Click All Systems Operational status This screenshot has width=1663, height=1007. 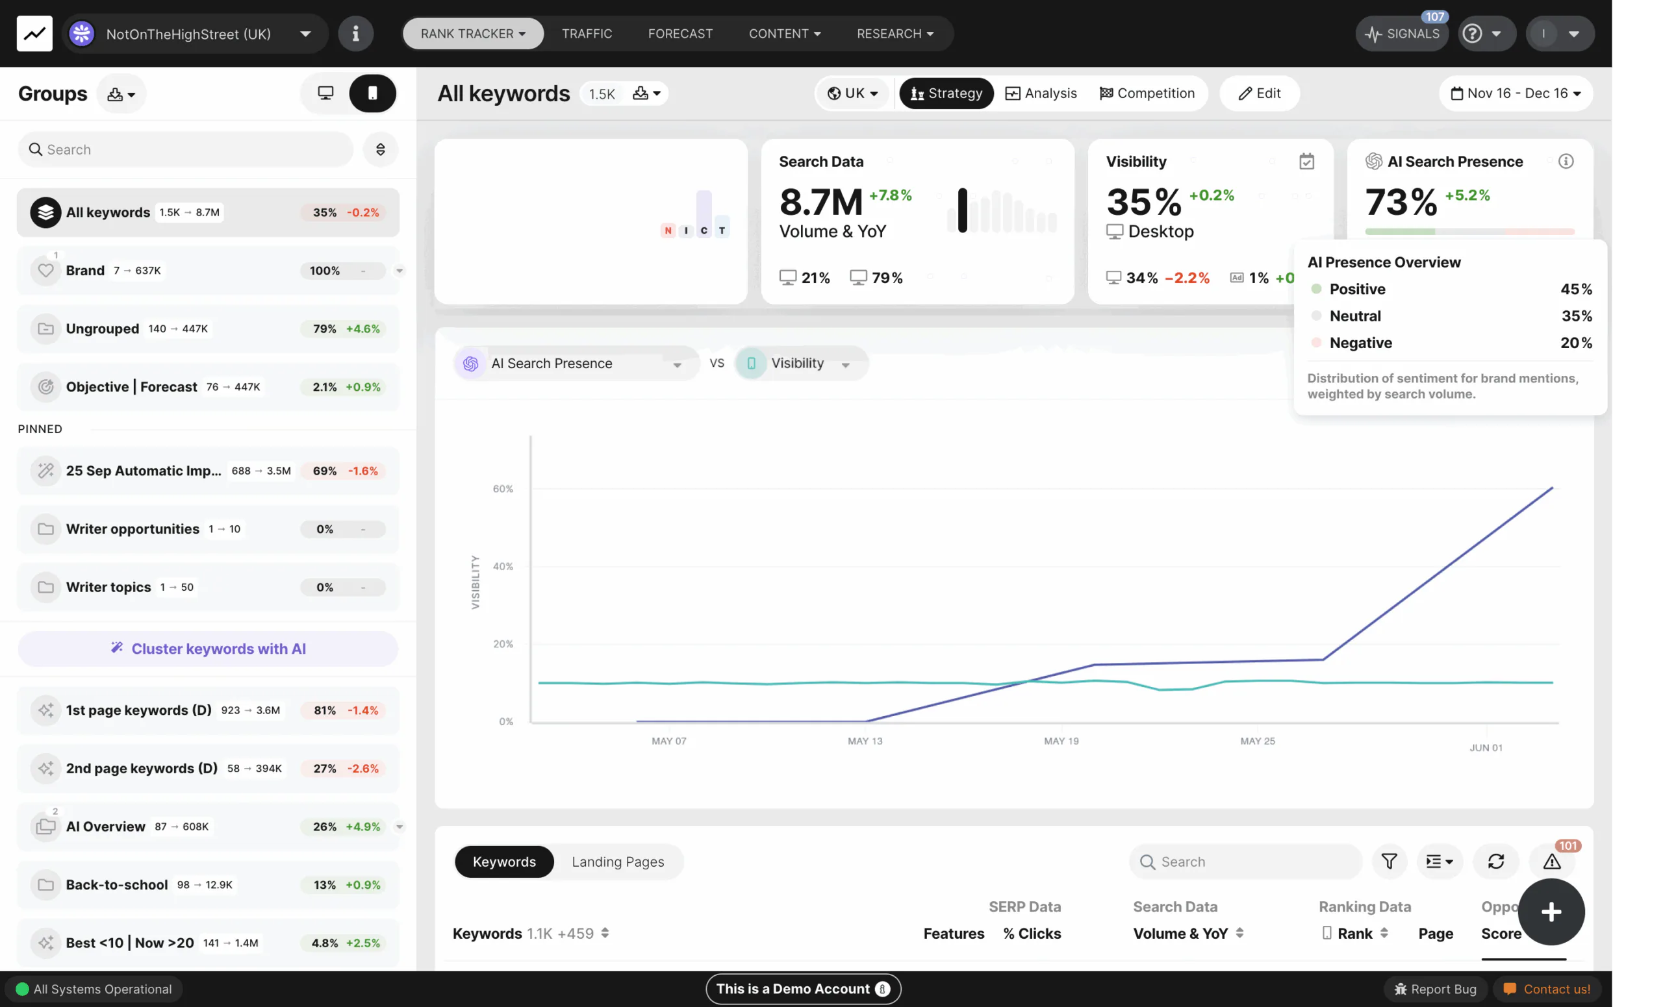point(94,989)
